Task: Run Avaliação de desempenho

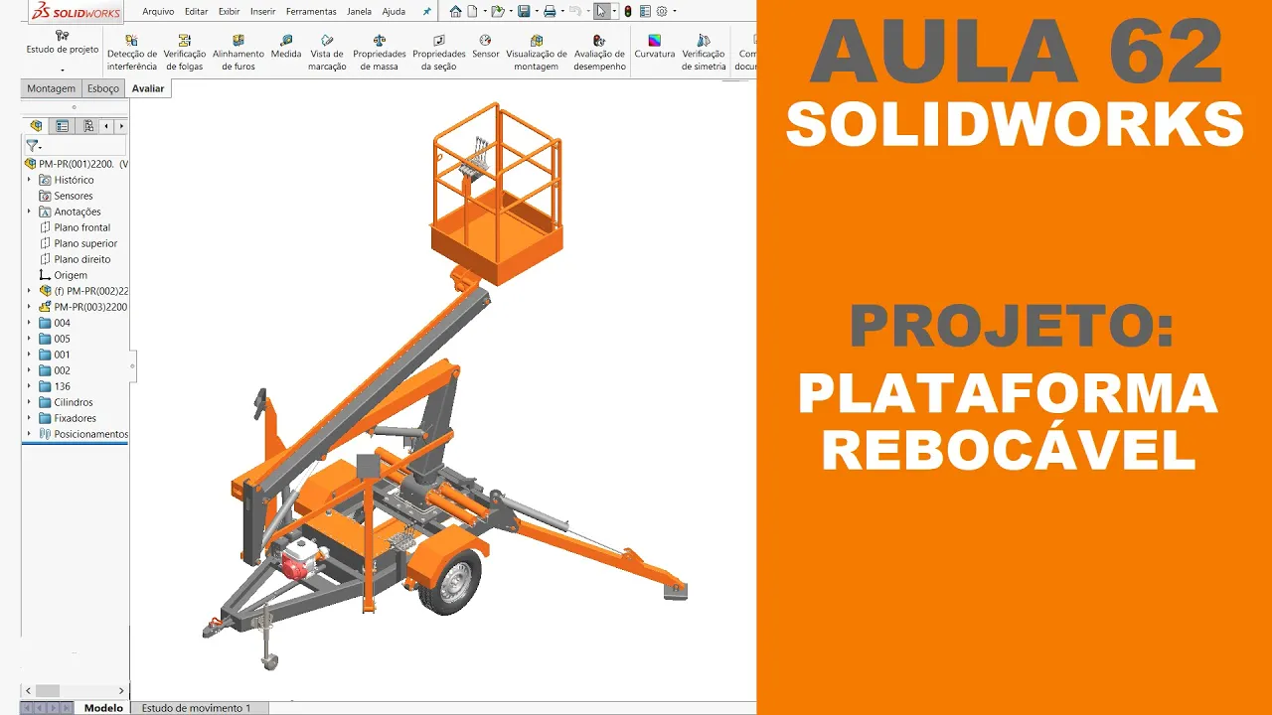Action: pos(600,53)
